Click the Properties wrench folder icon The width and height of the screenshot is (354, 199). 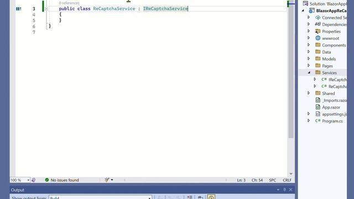pyautogui.click(x=318, y=31)
